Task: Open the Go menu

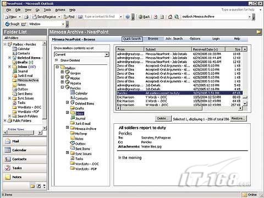Action: pos(37,10)
